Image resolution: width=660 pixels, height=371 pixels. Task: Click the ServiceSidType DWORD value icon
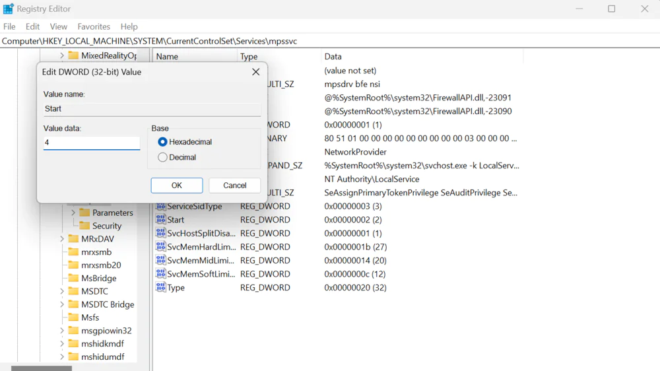click(160, 206)
